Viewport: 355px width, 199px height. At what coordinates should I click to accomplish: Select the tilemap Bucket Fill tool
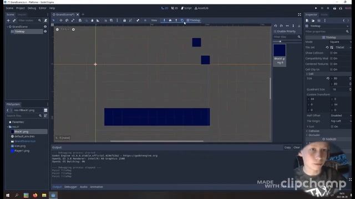point(170,20)
